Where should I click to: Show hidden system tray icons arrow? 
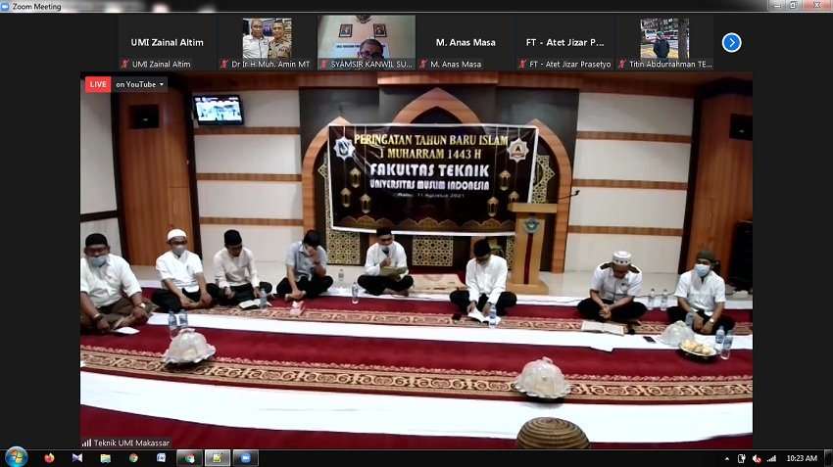pyautogui.click(x=727, y=458)
